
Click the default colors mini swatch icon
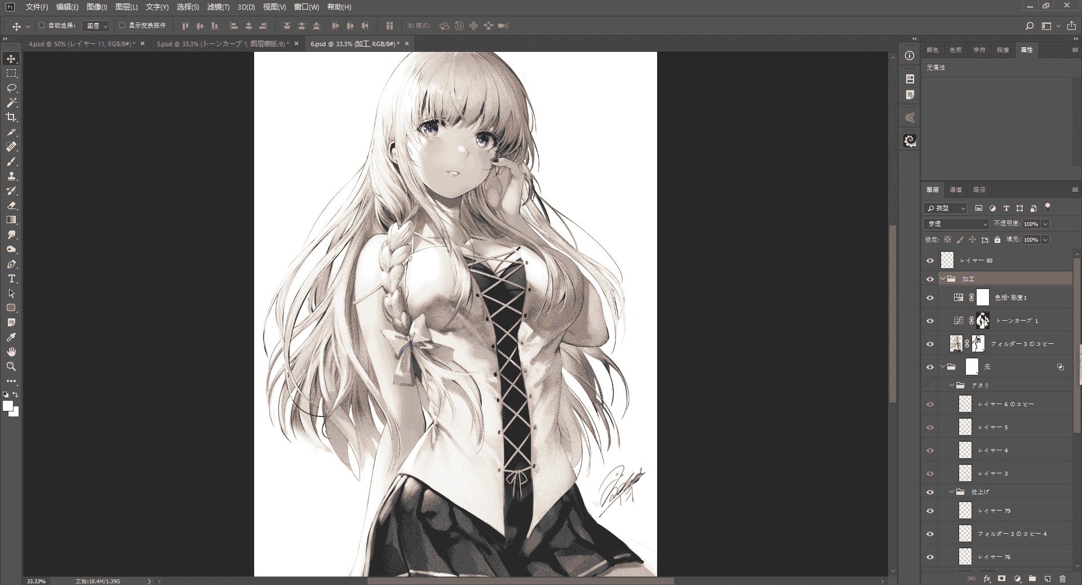click(x=6, y=395)
